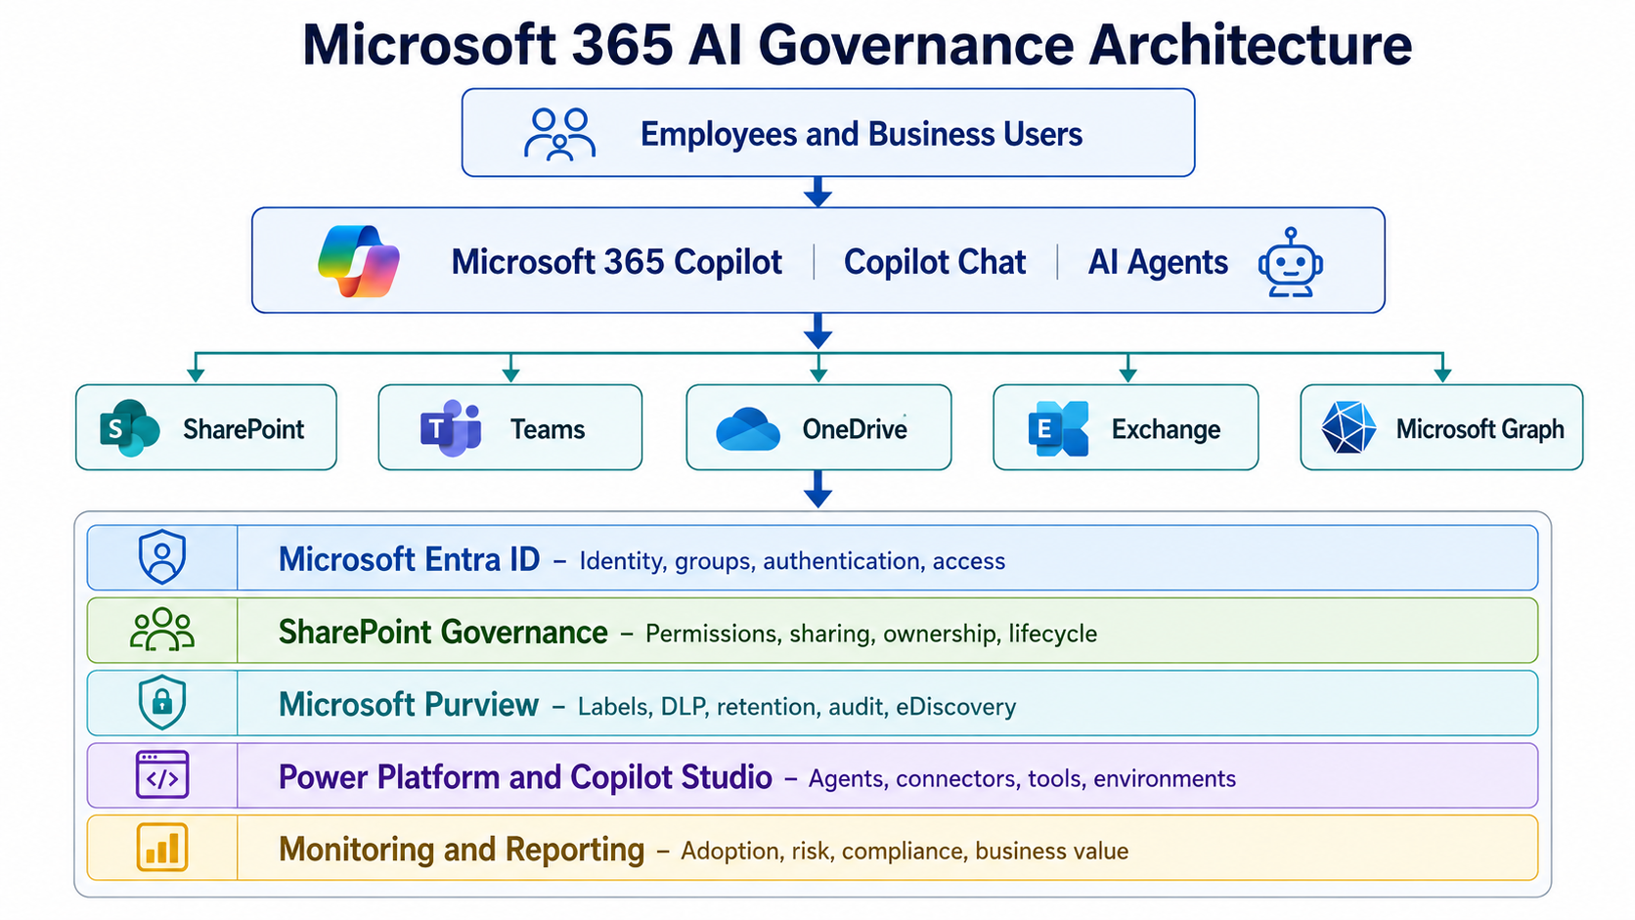Image resolution: width=1635 pixels, height=920 pixels.
Task: Click the SharePoint label text
Action: (x=243, y=429)
